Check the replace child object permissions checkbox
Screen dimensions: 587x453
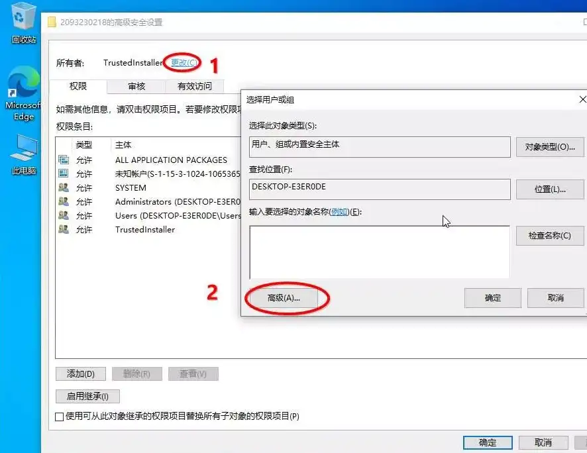click(60, 417)
